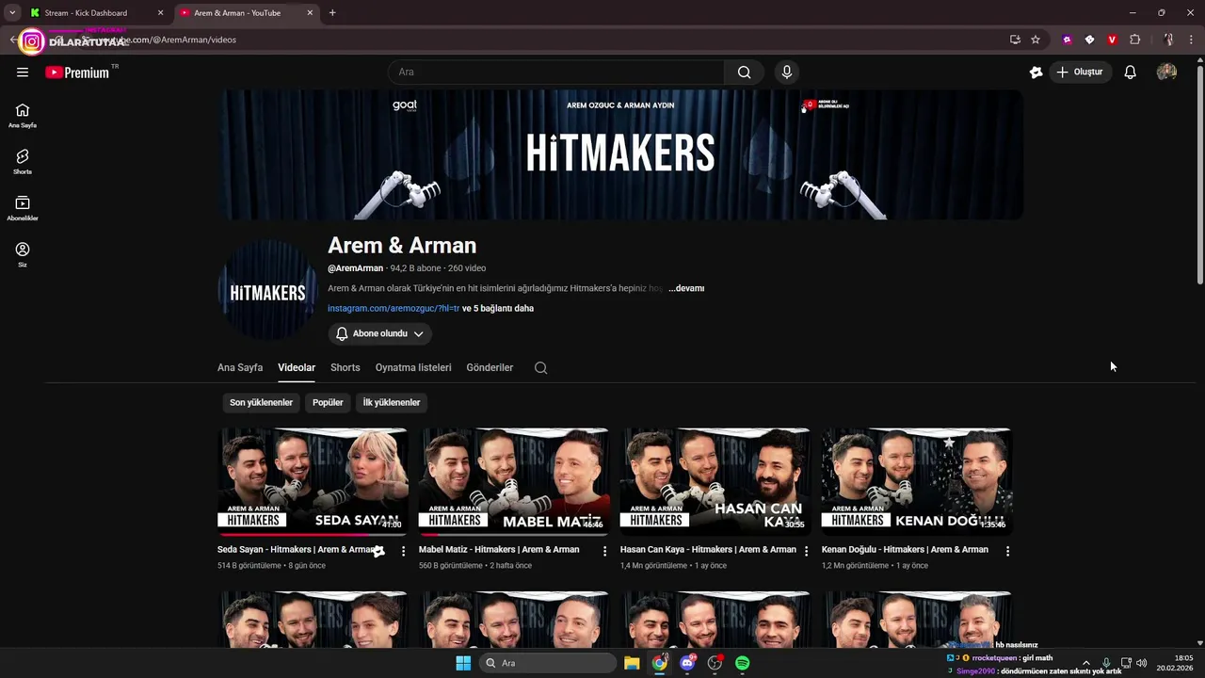This screenshot has width=1205, height=678.
Task: Open options menu for Hasan Can Kaya video
Action: point(807,551)
